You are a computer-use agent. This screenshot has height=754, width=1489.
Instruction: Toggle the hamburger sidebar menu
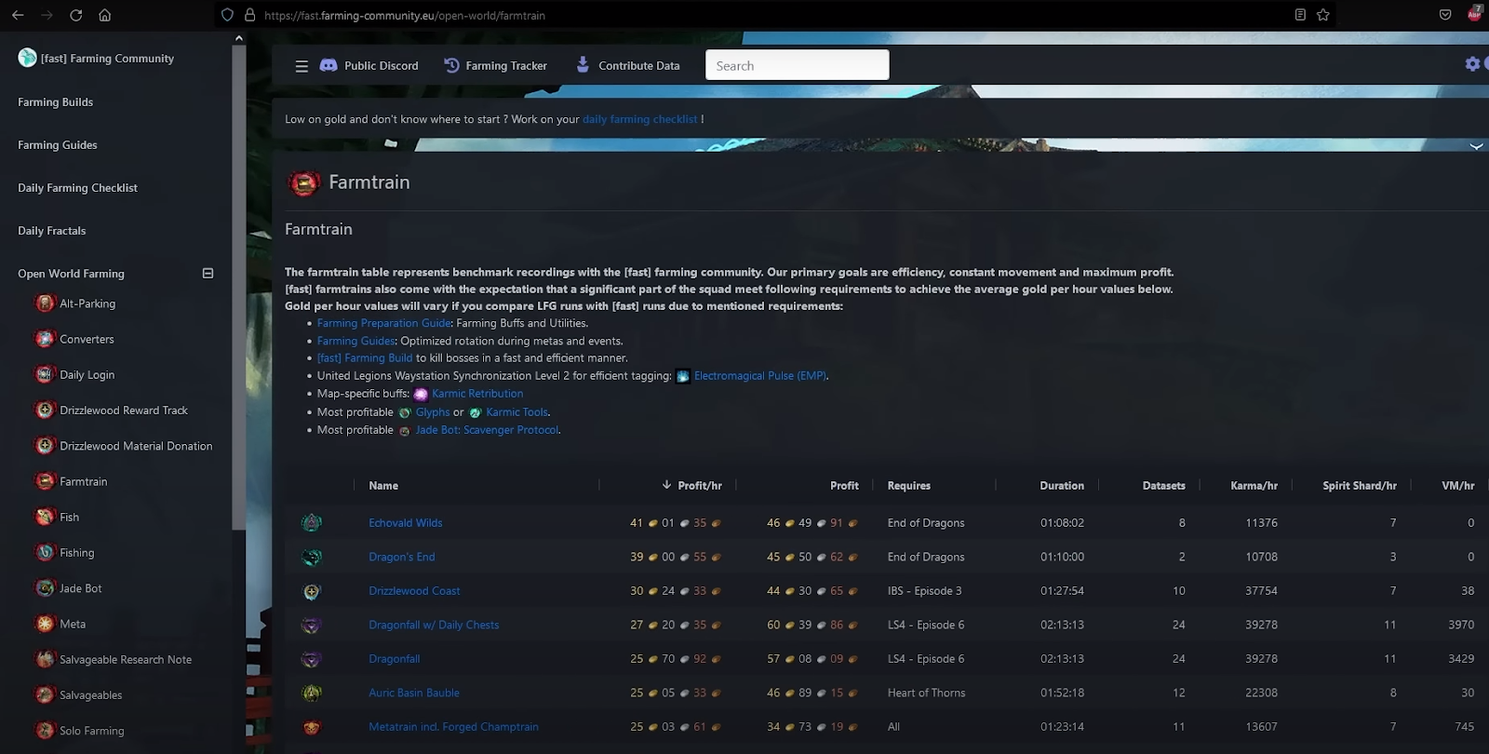point(302,66)
